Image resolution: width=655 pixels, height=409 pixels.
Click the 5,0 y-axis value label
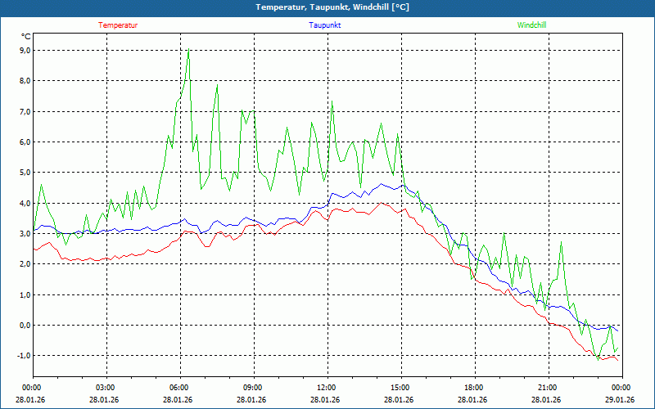point(24,173)
